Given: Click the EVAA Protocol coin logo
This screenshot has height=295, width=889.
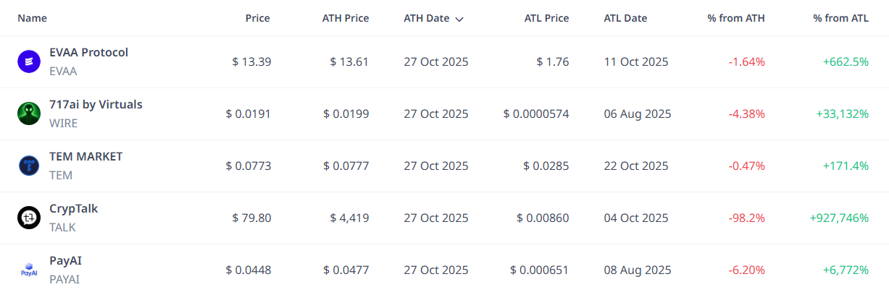Looking at the screenshot, I should pos(29,61).
